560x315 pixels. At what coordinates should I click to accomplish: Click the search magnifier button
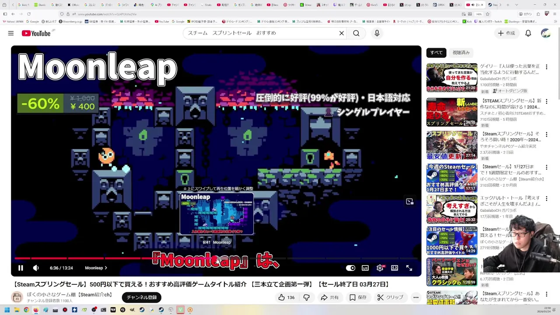pos(356,33)
